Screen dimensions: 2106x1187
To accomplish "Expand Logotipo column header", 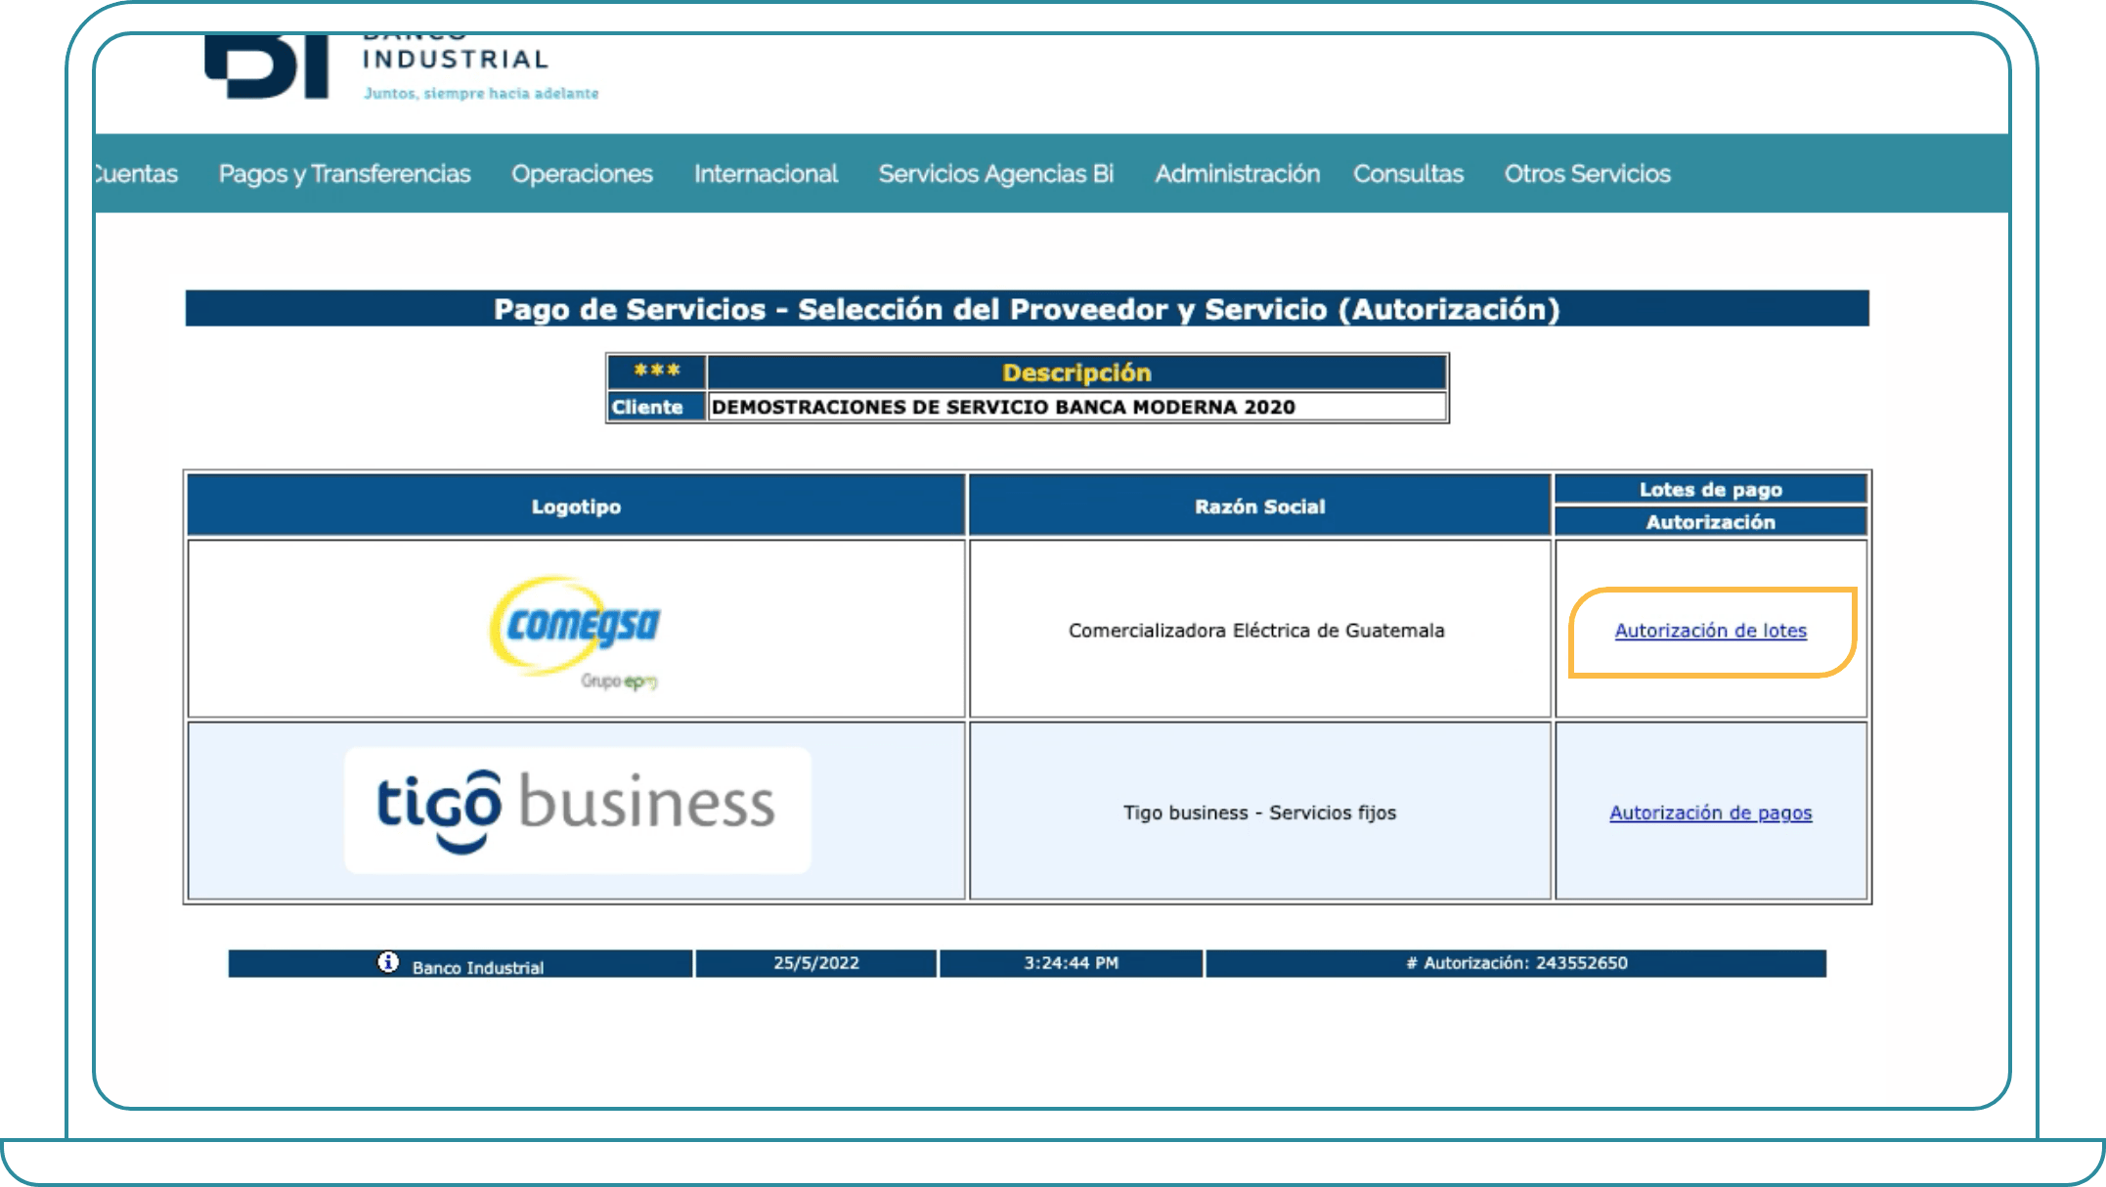I will (x=579, y=508).
